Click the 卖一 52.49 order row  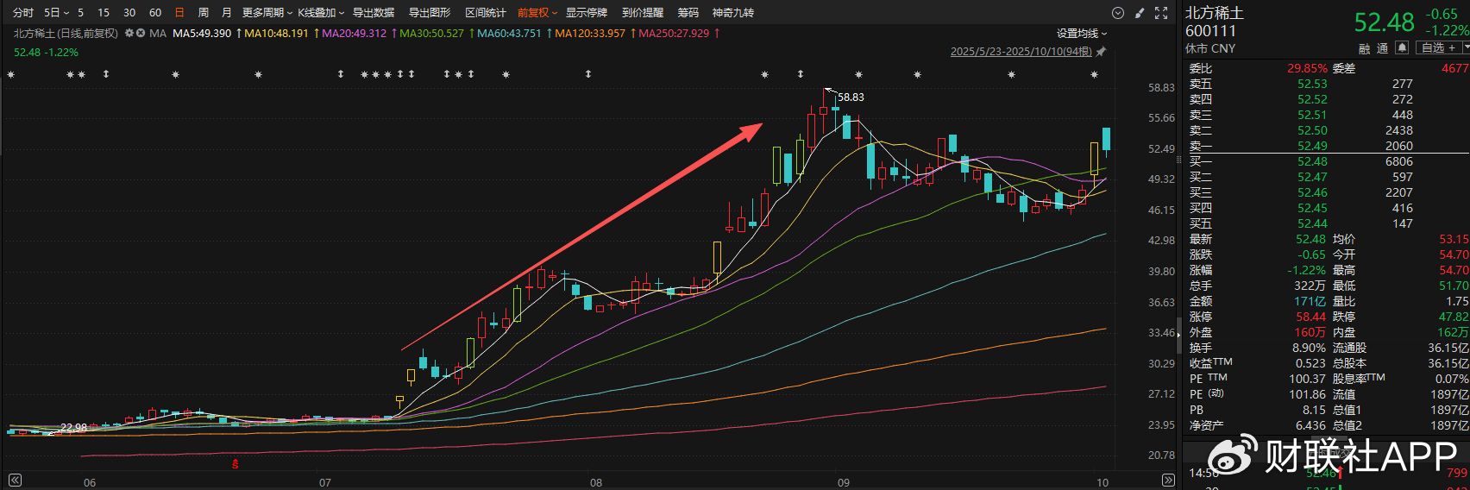[1326, 146]
